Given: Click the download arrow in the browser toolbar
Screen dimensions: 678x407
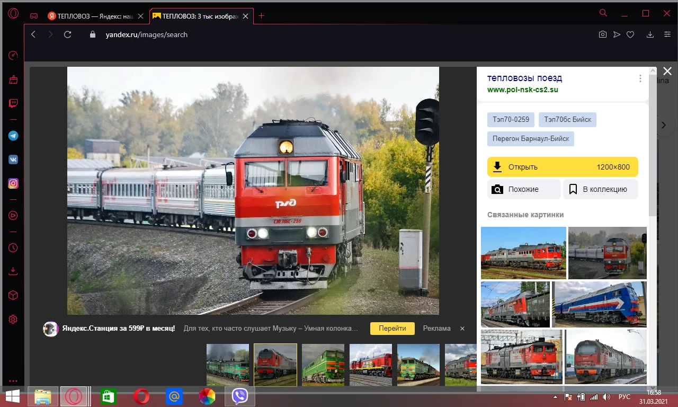Looking at the screenshot, I should (649, 34).
